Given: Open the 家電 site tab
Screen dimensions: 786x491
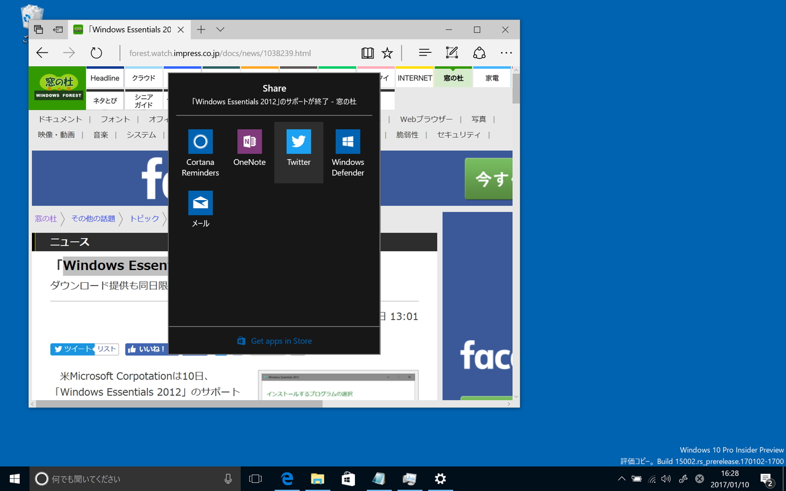Looking at the screenshot, I should pos(492,78).
